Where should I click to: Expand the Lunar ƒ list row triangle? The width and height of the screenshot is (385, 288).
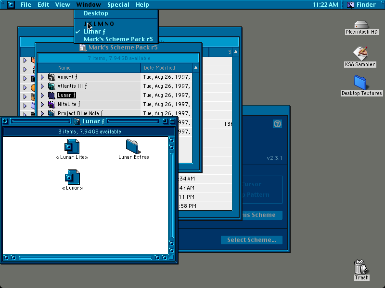tap(42, 95)
